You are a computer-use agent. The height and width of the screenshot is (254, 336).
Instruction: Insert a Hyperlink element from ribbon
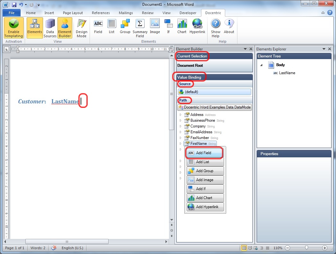(x=197, y=27)
